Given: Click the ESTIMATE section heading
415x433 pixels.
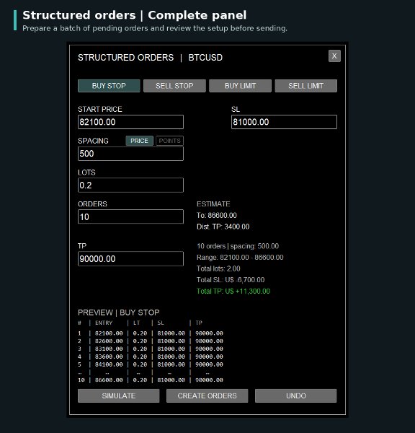Looking at the screenshot, I should pos(213,204).
